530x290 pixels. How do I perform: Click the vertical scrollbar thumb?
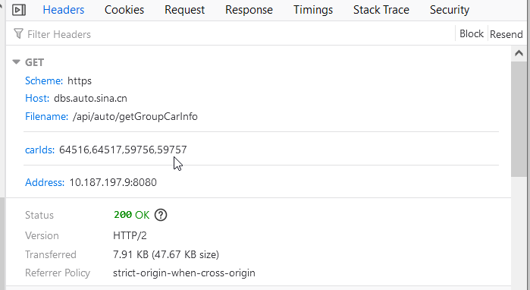tap(519, 119)
